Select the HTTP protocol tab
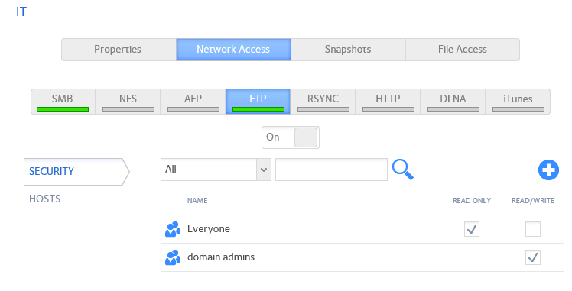Image resolution: width=572 pixels, height=291 pixels. pos(388,102)
